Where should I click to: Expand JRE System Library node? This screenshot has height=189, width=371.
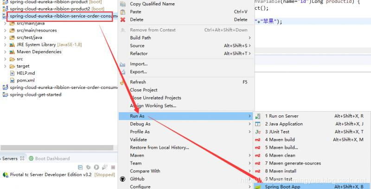5,44
